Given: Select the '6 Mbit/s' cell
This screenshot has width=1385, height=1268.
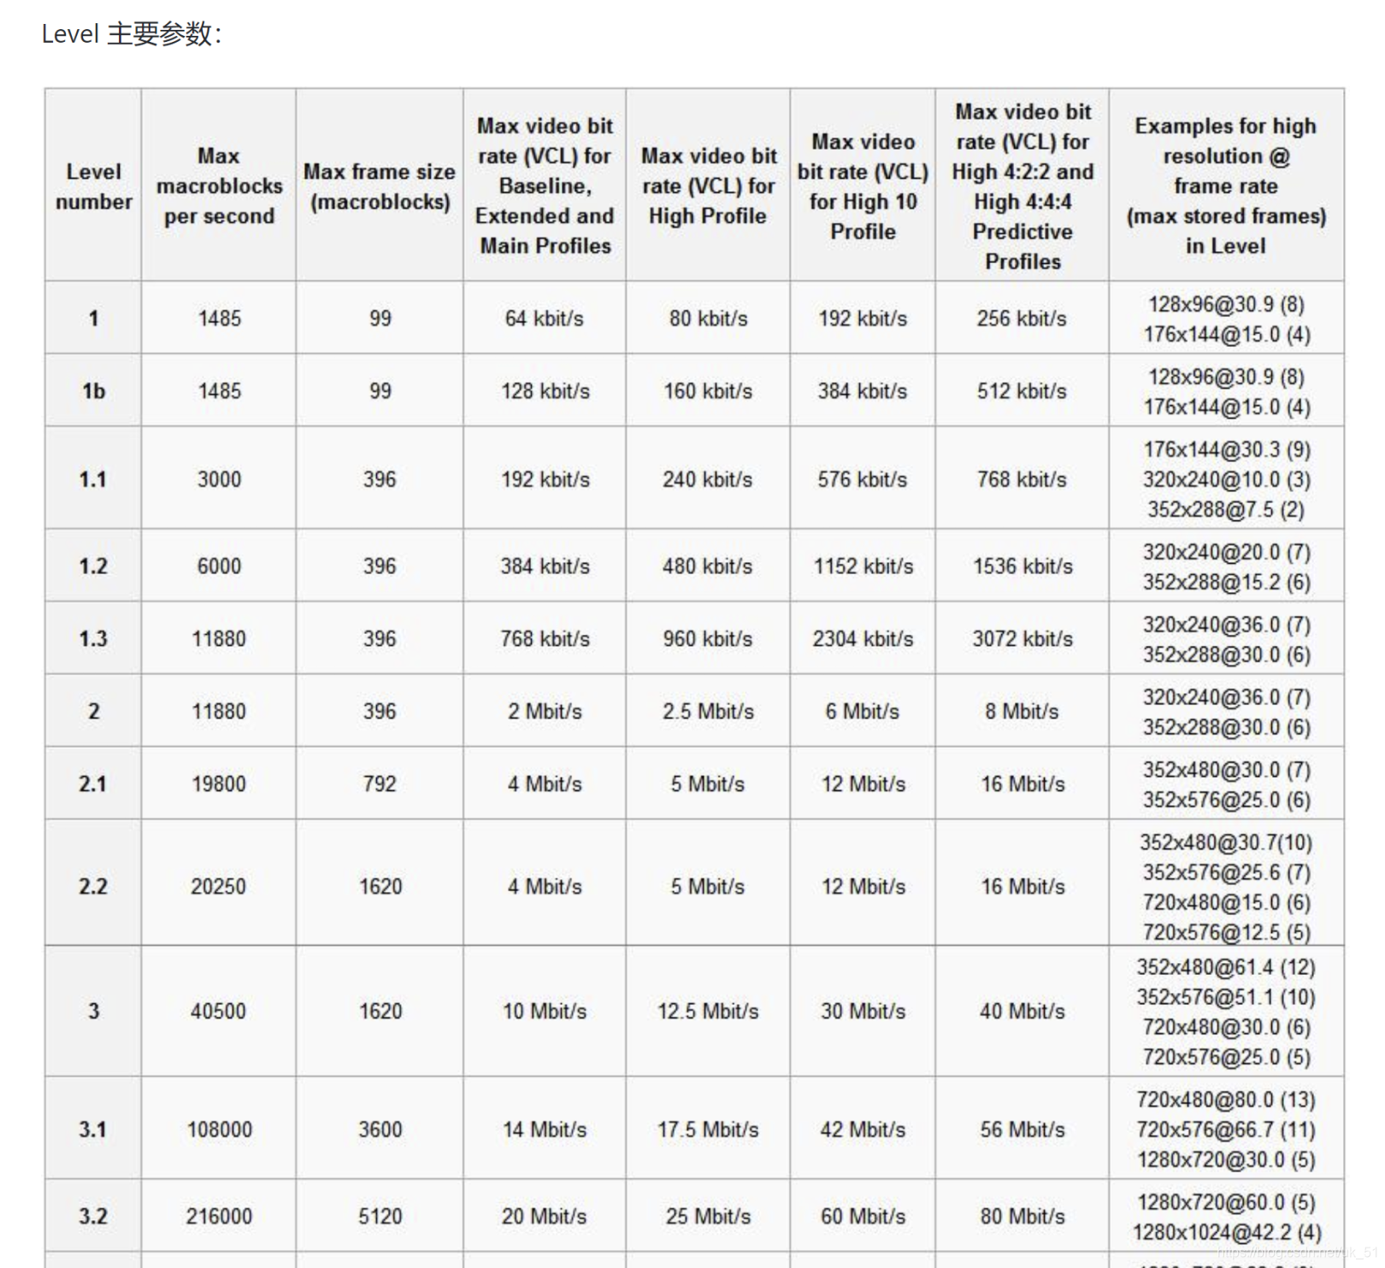Looking at the screenshot, I should pos(863,712).
